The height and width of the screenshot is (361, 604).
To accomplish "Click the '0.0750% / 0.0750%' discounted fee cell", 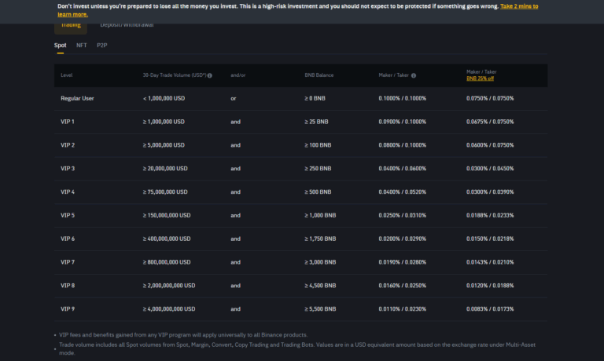I will click(x=490, y=98).
